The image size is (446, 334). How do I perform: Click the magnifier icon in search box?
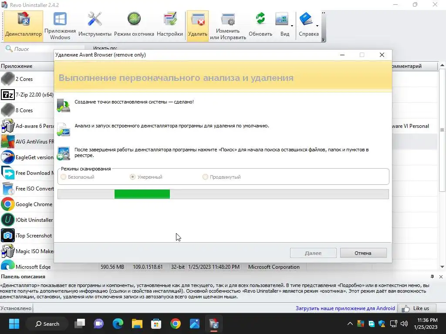9,49
